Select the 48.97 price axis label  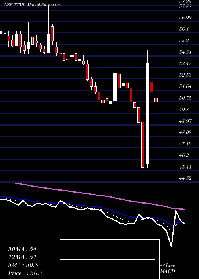pyautogui.click(x=186, y=121)
